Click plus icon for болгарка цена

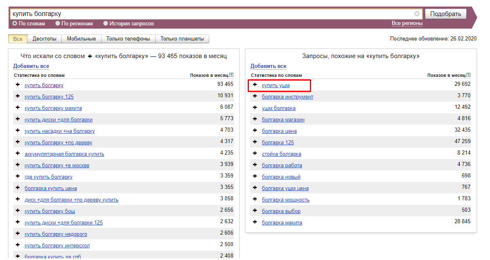pyautogui.click(x=255, y=130)
